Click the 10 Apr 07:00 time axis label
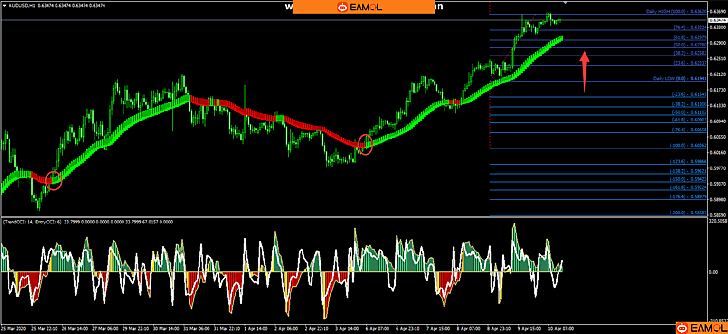728x334 pixels. pyautogui.click(x=561, y=328)
